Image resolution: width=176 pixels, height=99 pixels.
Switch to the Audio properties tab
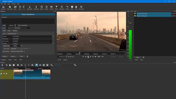(x=9, y=31)
